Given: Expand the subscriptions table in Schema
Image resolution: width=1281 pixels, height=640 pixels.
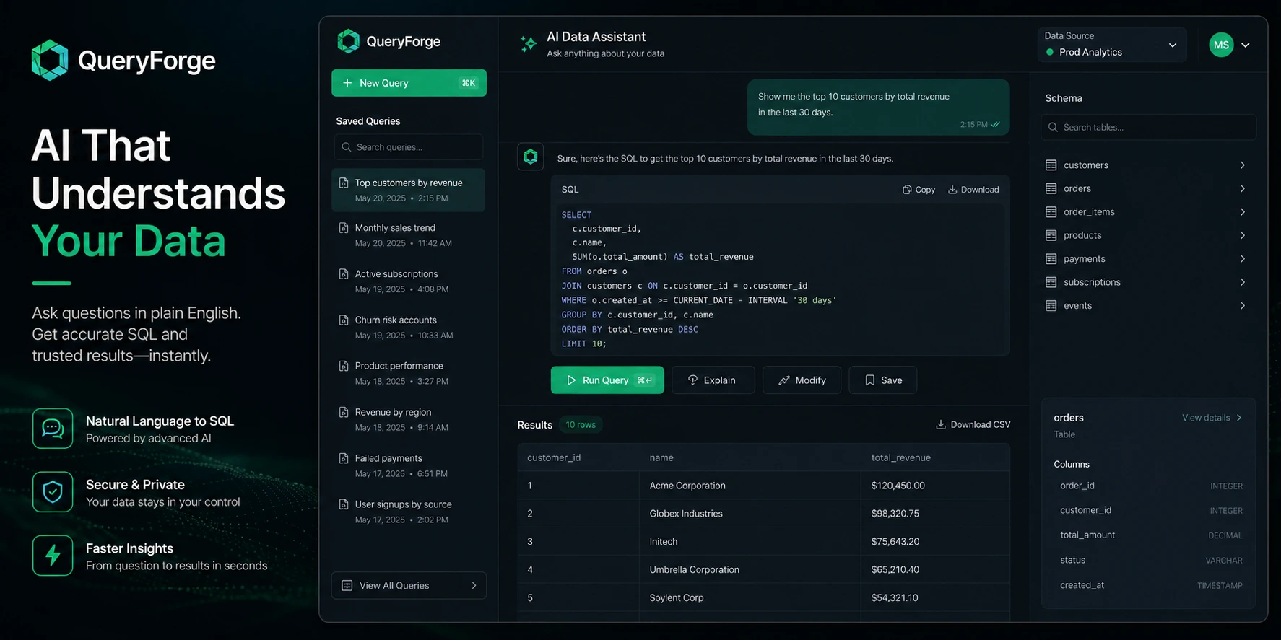Looking at the screenshot, I should pos(1147,282).
